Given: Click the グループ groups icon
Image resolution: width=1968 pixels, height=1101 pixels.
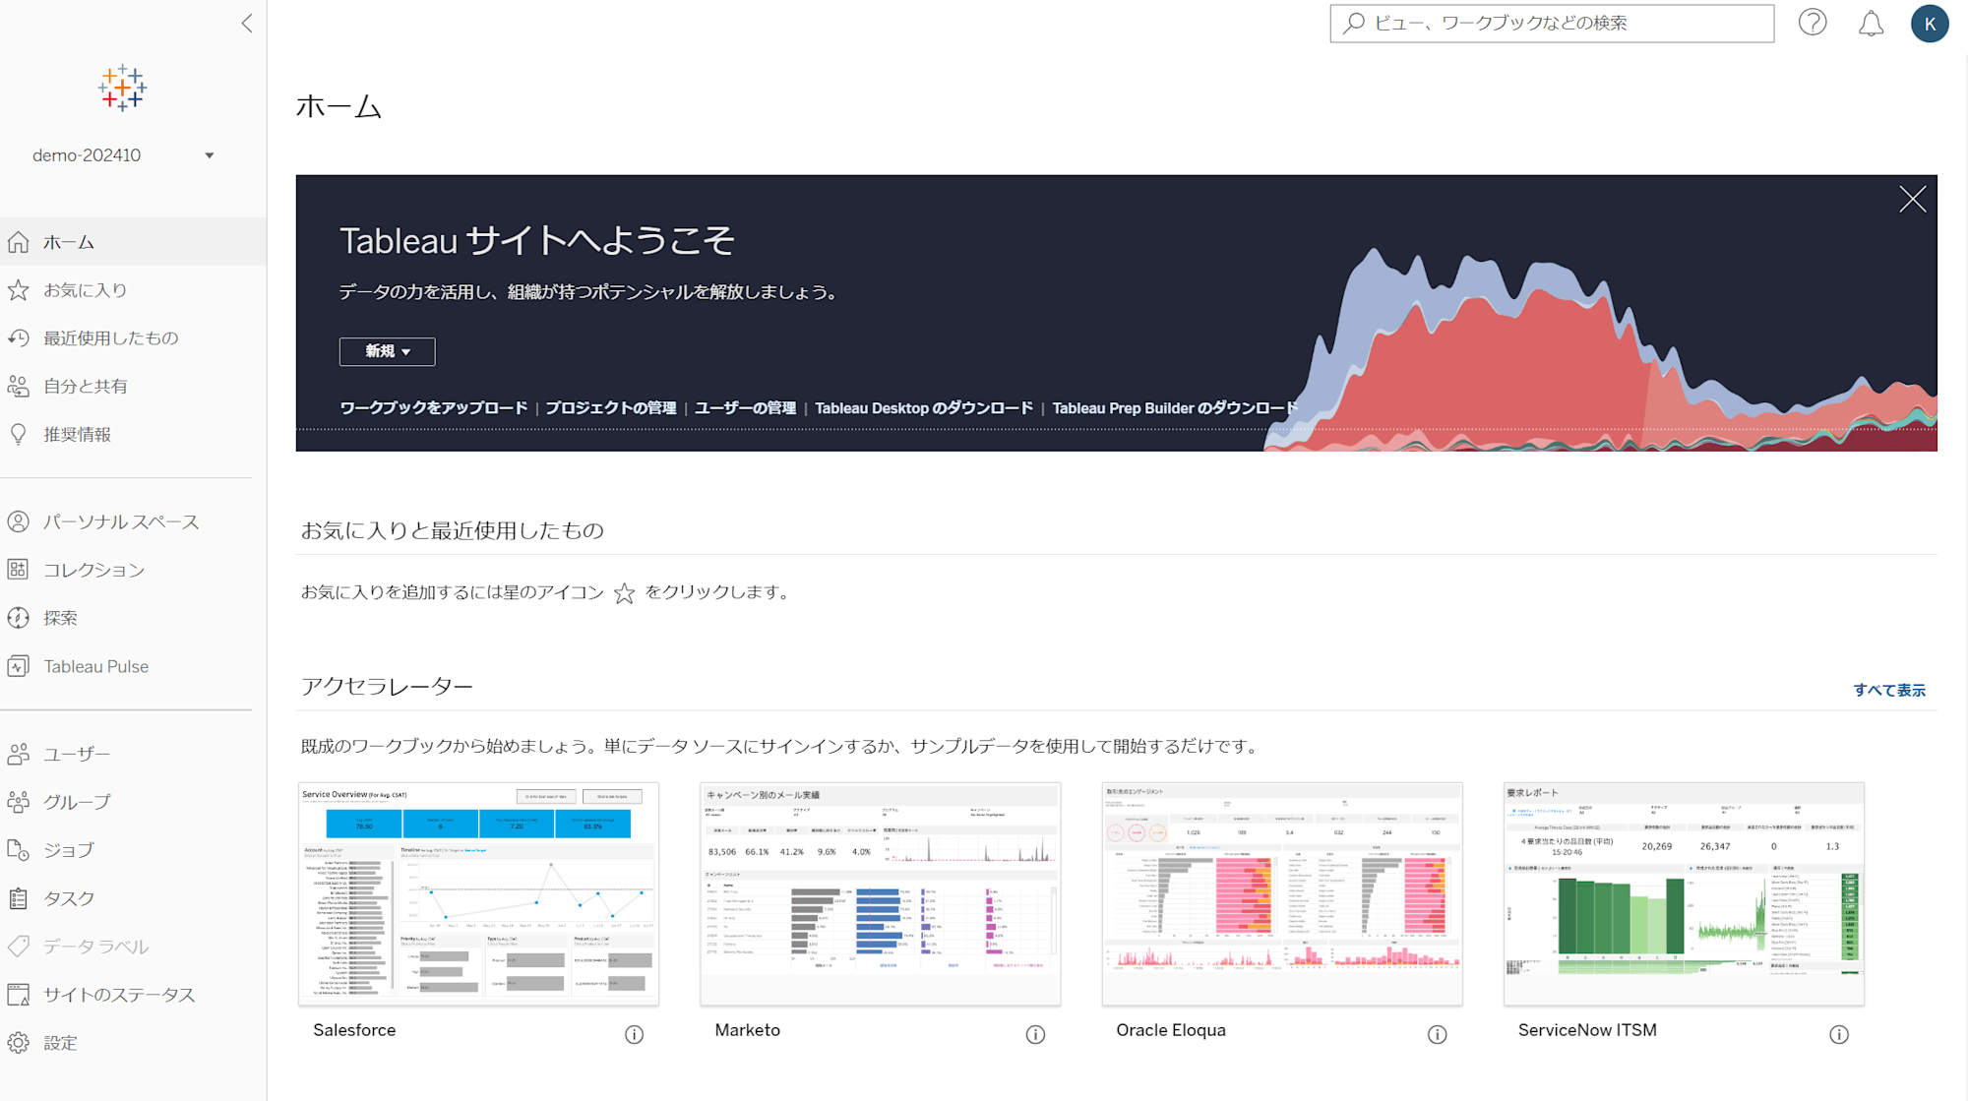Looking at the screenshot, I should click(19, 802).
